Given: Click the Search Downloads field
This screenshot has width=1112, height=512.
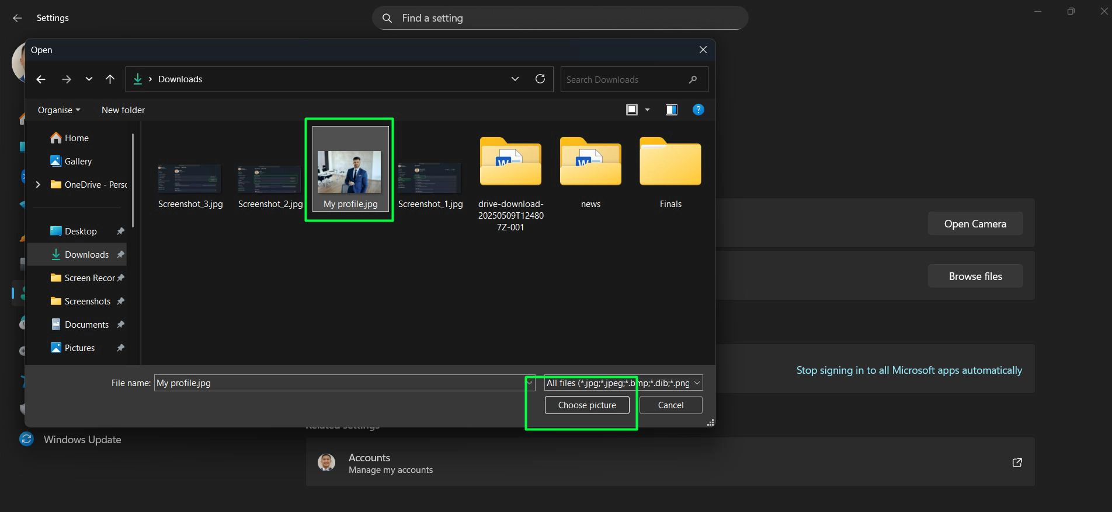Looking at the screenshot, I should (x=634, y=79).
